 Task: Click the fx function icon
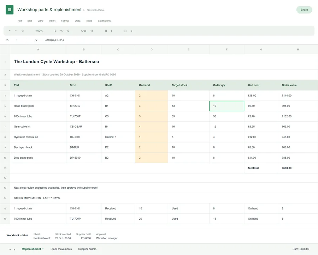pos(36,40)
